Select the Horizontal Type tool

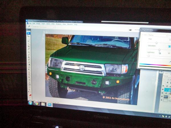pos(29,74)
